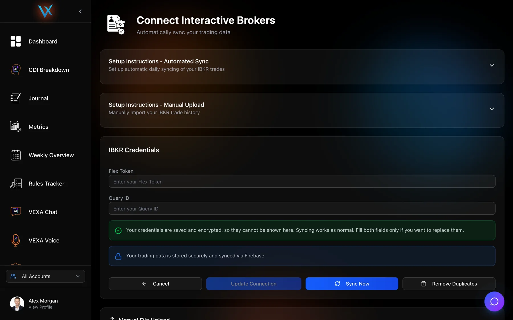The width and height of the screenshot is (513, 320).
Task: Click Update Connection button
Action: pos(254,284)
